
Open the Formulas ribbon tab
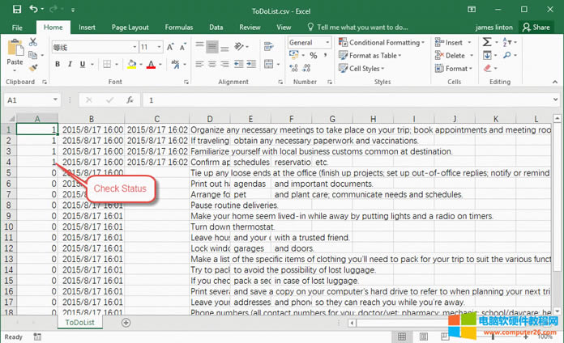point(178,27)
